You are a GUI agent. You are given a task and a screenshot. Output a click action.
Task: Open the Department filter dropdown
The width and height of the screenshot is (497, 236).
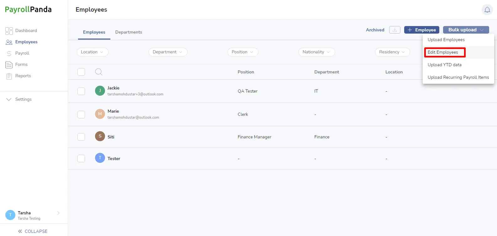coord(168,52)
